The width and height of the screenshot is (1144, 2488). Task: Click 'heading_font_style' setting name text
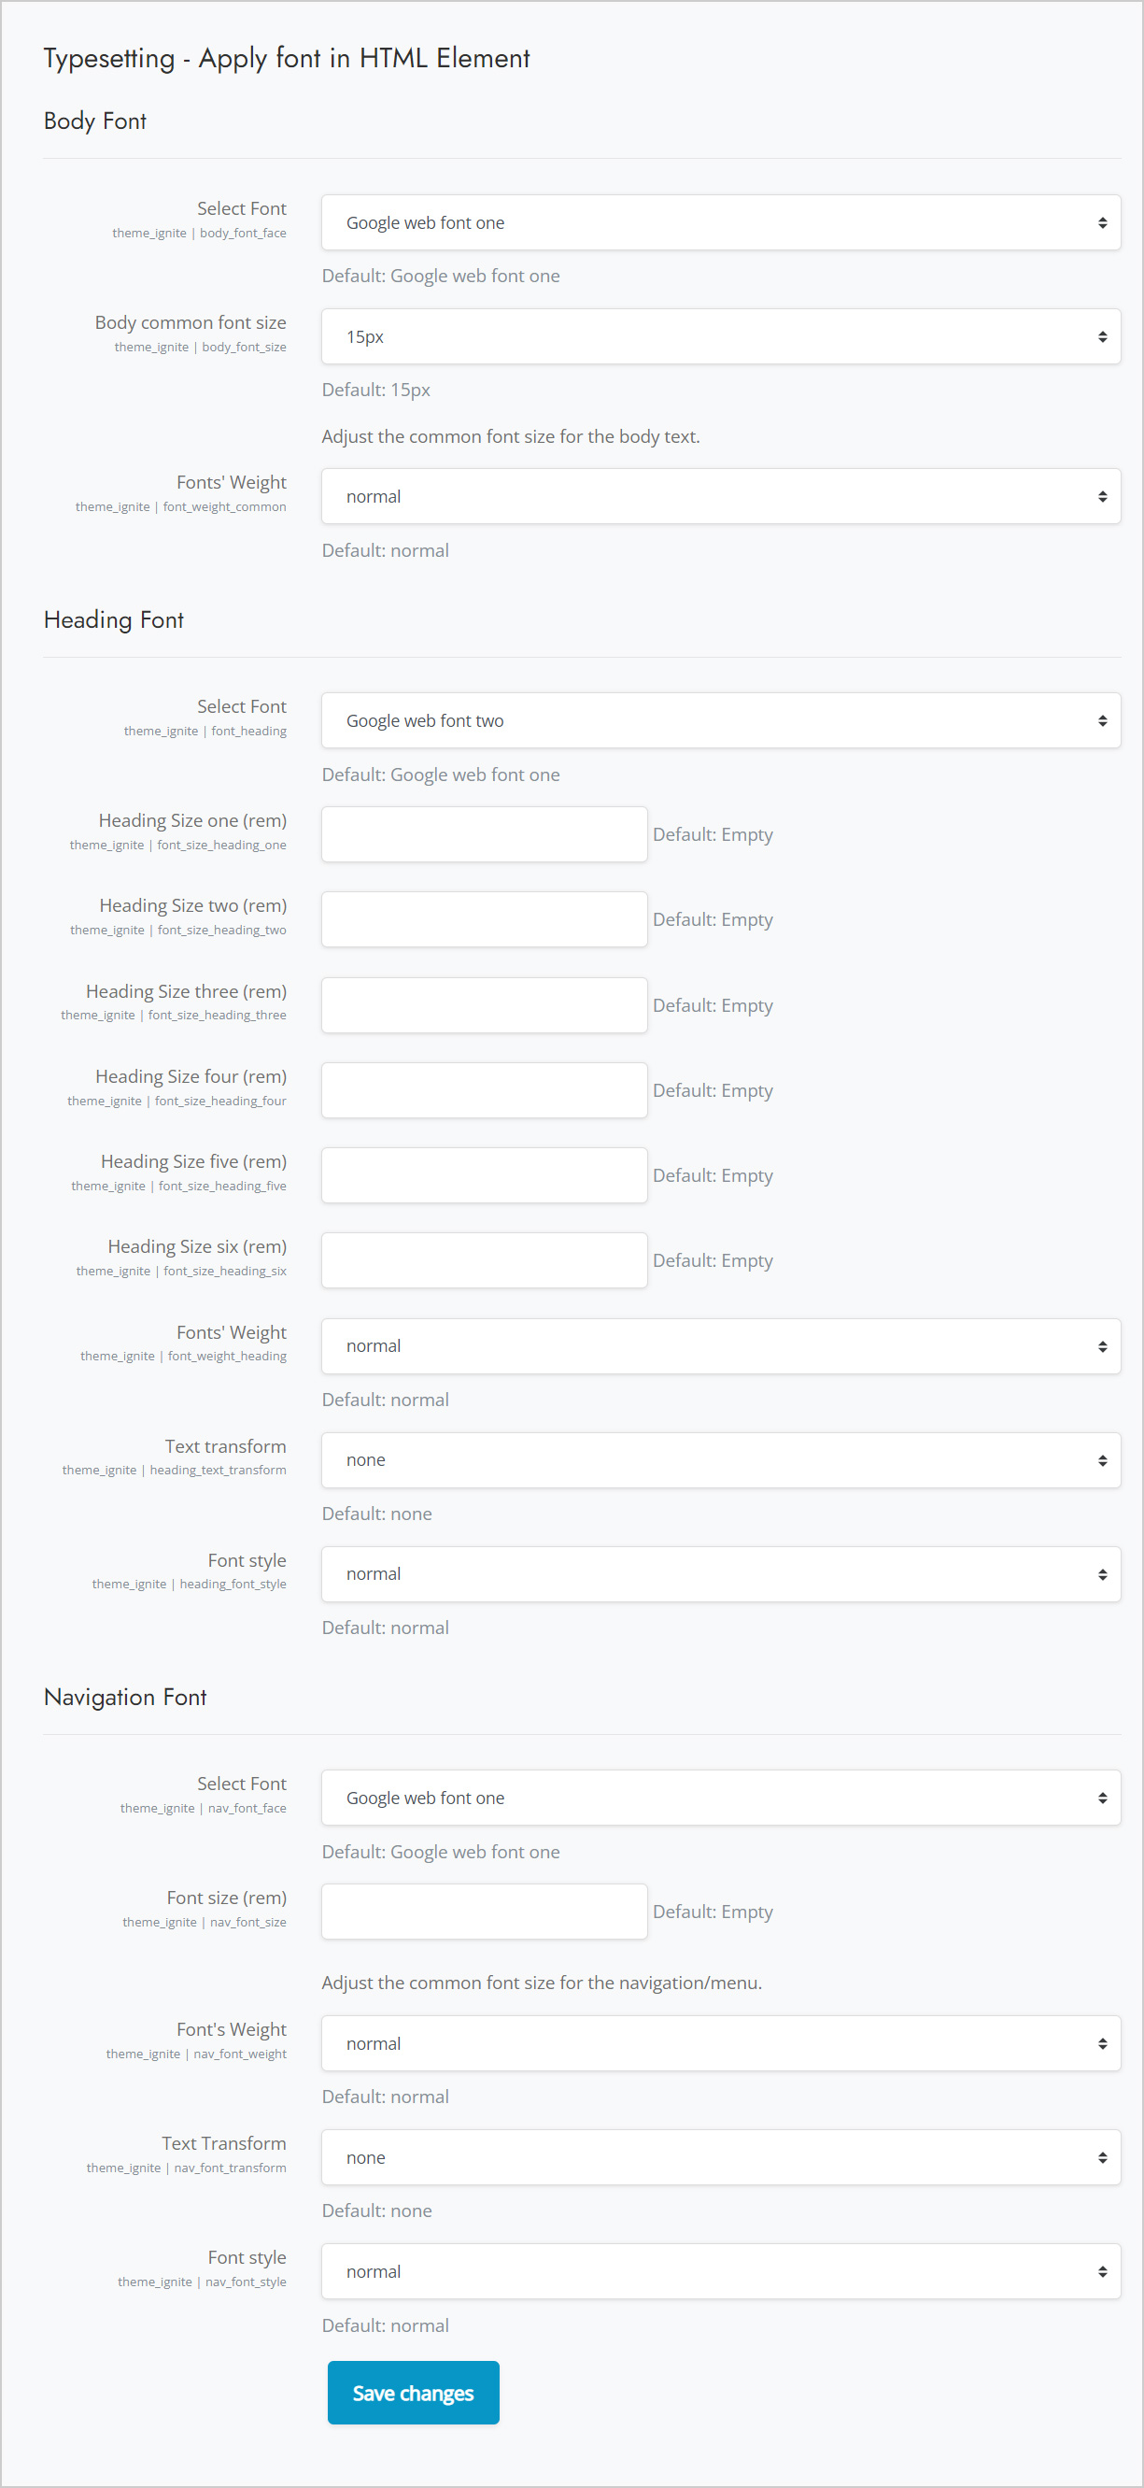(x=233, y=1585)
